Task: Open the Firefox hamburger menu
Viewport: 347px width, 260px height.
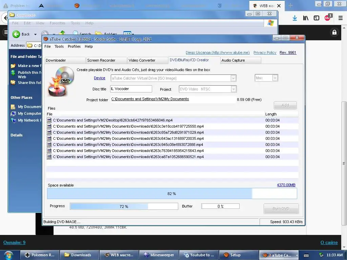Action: [x=341, y=18]
